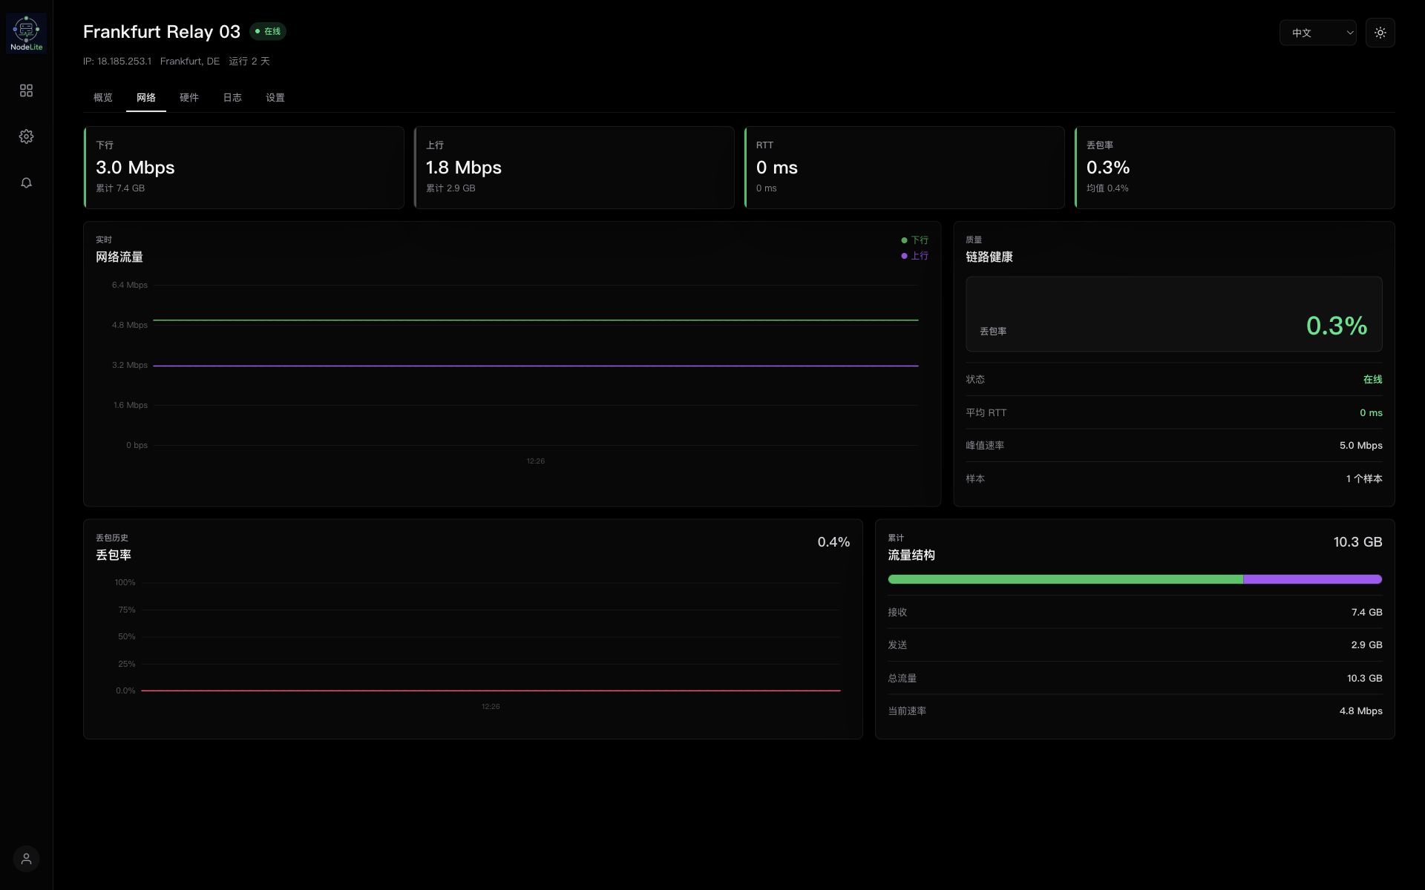The height and width of the screenshot is (890, 1425).
Task: Click the 1 个样本 value
Action: (1364, 479)
